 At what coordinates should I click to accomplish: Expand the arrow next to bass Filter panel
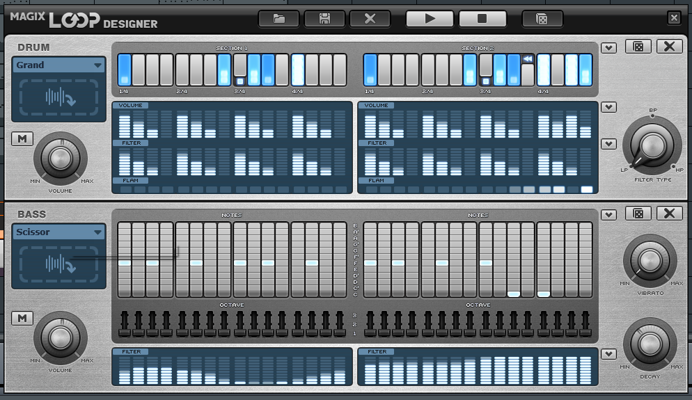click(x=609, y=354)
